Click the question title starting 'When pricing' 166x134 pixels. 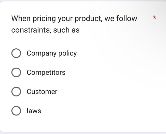[x=74, y=18]
